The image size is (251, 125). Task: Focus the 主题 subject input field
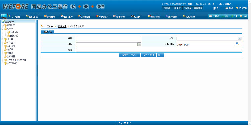coord(108,38)
